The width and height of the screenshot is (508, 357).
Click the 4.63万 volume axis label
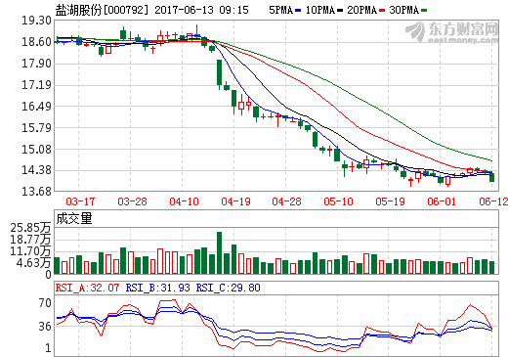(x=33, y=263)
